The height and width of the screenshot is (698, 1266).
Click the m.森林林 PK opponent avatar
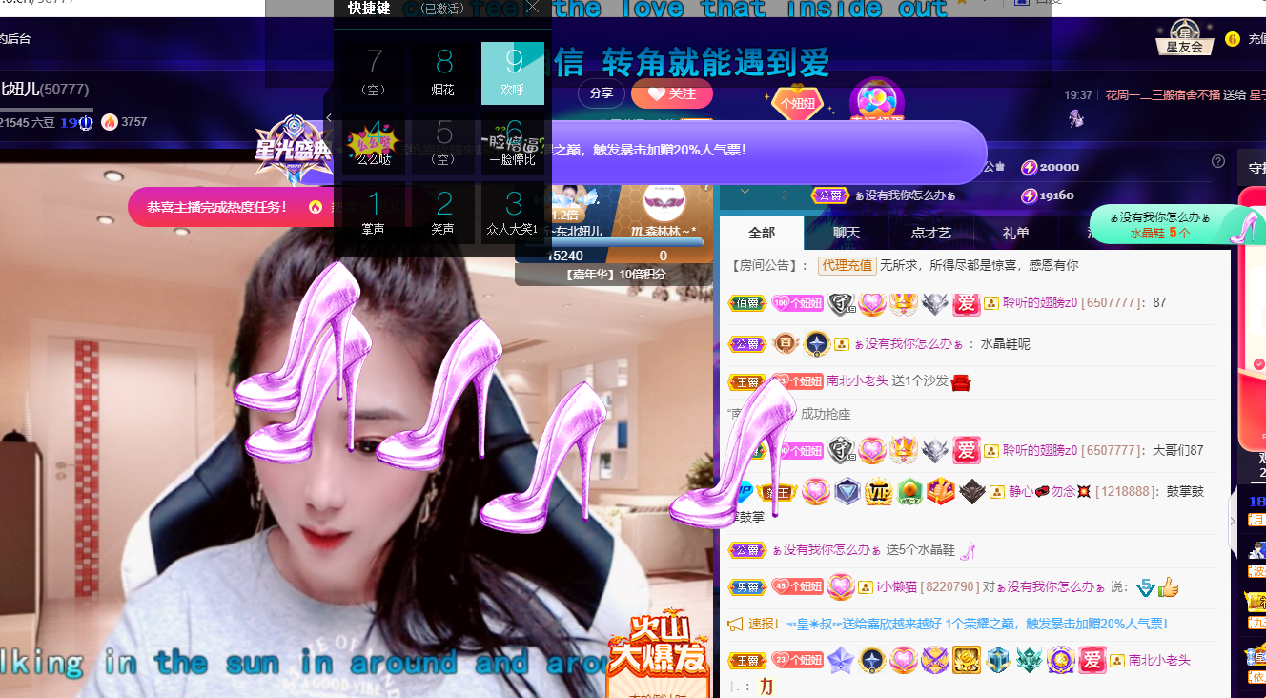(x=665, y=203)
